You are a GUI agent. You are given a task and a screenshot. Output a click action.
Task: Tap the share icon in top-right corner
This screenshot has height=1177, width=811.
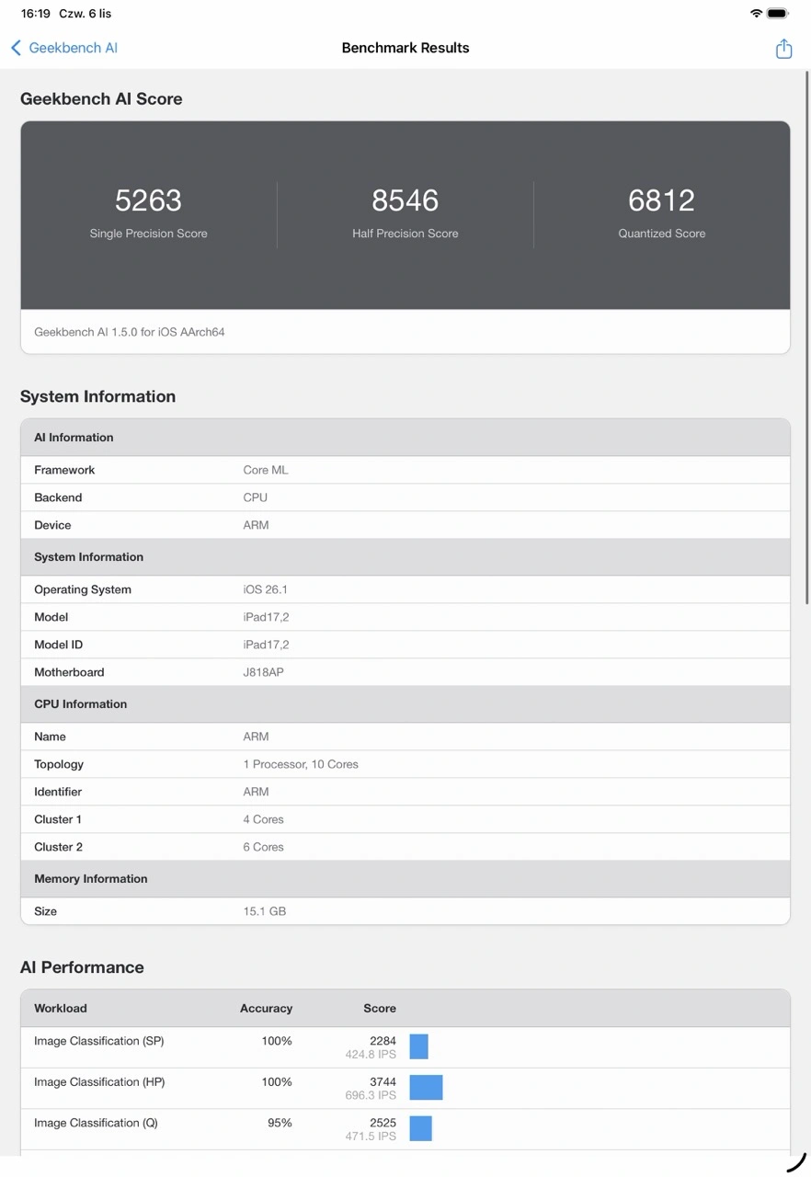(x=783, y=49)
